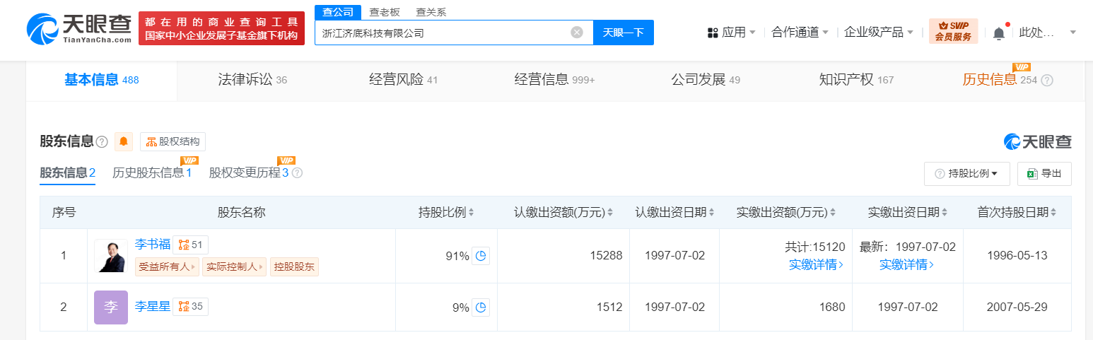Open 李书福's profile photo thumbnail
1093x340 pixels.
(x=111, y=256)
